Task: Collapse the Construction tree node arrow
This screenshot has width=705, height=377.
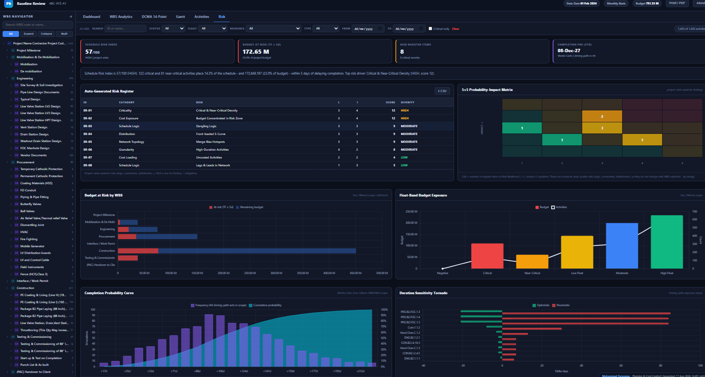Action: [x=7, y=288]
